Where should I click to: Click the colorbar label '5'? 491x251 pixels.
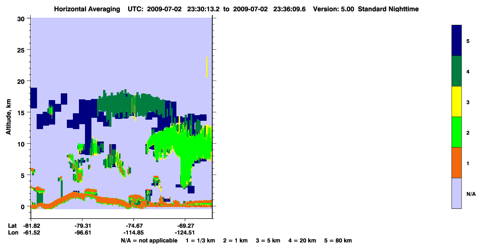468,41
